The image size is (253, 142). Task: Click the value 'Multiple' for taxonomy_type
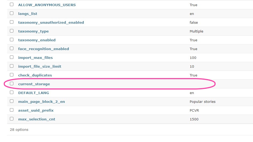(196, 31)
